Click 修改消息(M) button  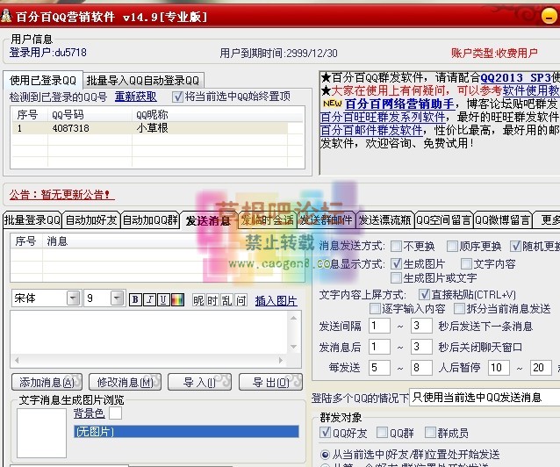point(125,383)
